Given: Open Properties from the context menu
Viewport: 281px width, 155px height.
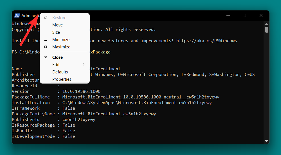Looking at the screenshot, I should [x=62, y=79].
